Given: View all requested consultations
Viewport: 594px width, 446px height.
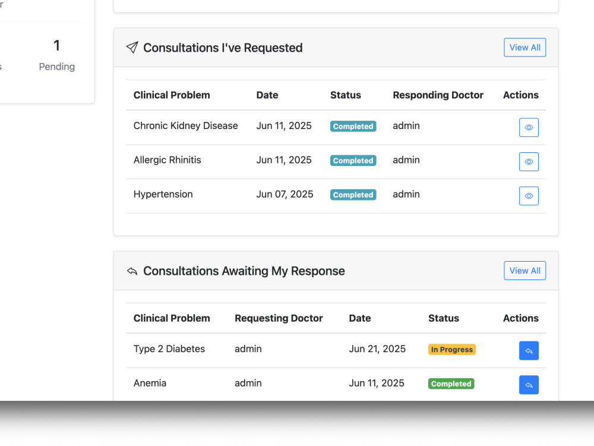Looking at the screenshot, I should click(x=525, y=48).
